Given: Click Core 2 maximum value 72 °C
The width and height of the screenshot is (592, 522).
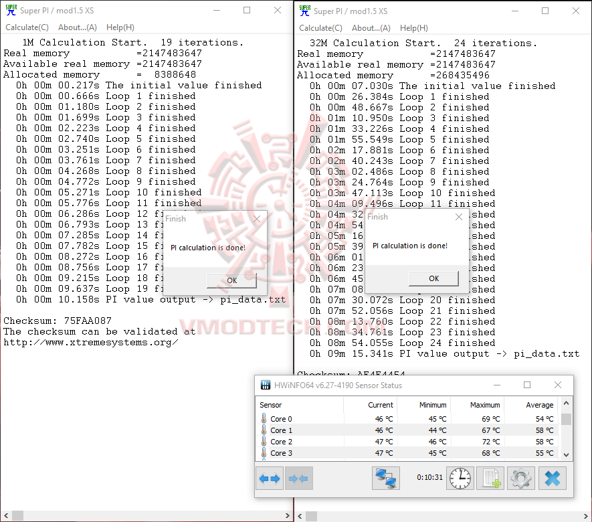Looking at the screenshot, I should click(490, 442).
